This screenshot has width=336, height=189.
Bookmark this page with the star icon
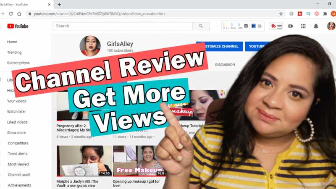pos(281,13)
